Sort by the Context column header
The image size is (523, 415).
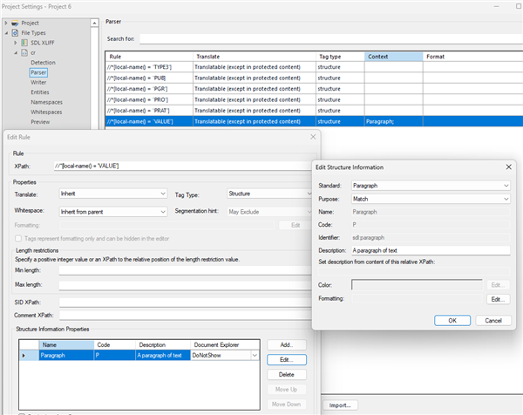click(x=394, y=57)
